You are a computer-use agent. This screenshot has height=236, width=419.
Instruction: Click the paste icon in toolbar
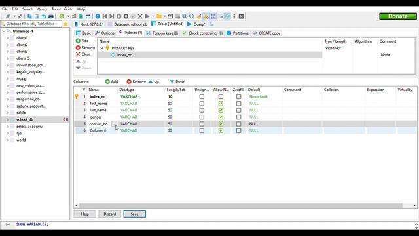37,16
